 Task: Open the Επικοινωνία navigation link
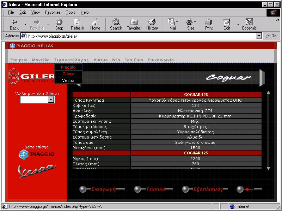pyautogui.click(x=161, y=60)
